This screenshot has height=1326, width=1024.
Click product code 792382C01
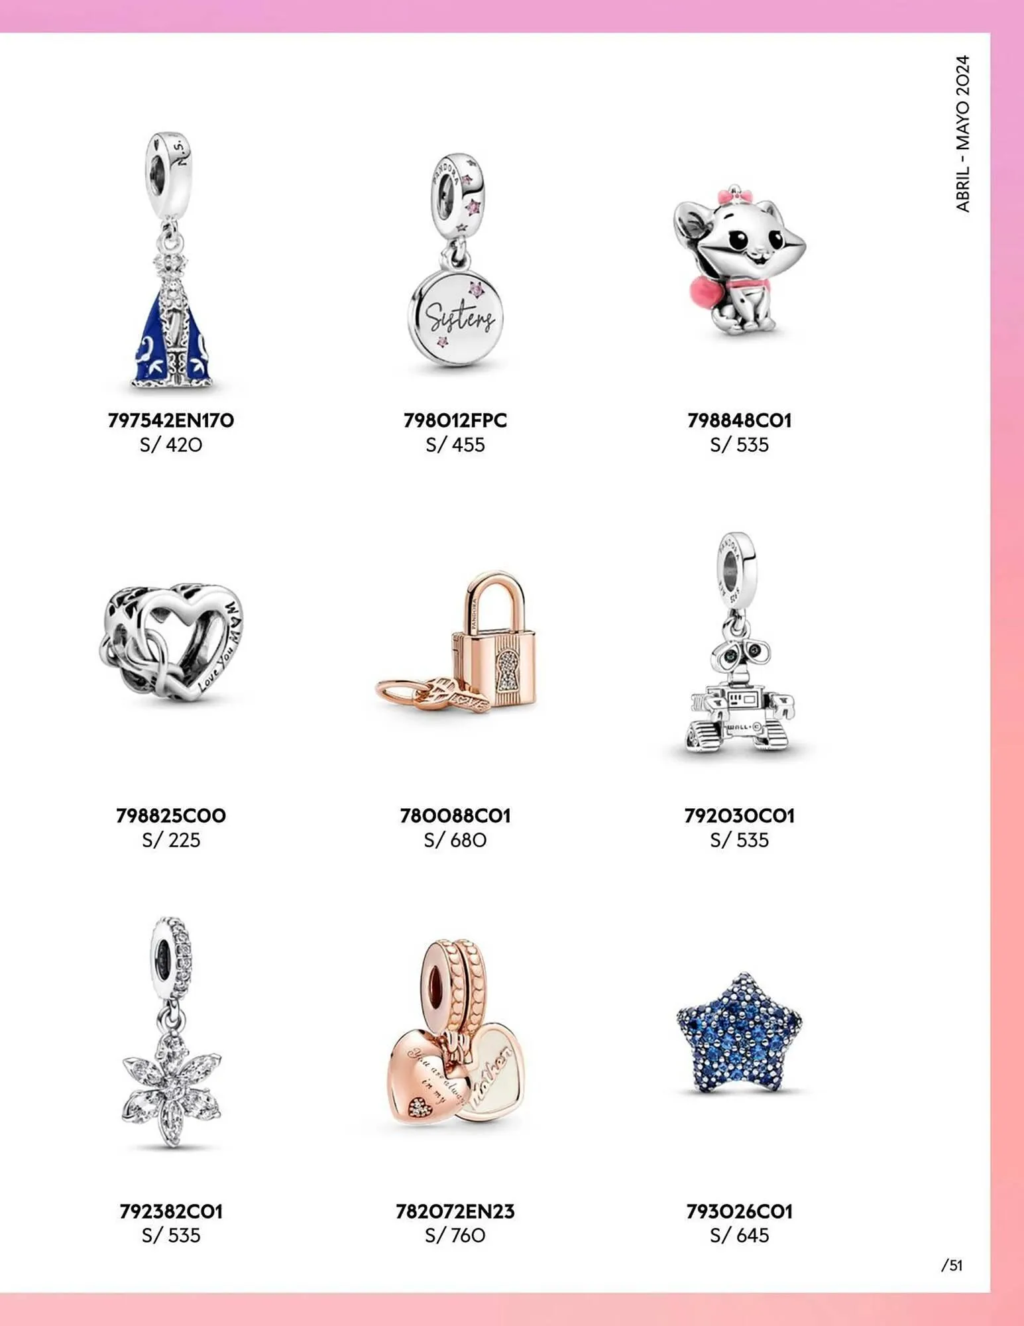[171, 1211]
